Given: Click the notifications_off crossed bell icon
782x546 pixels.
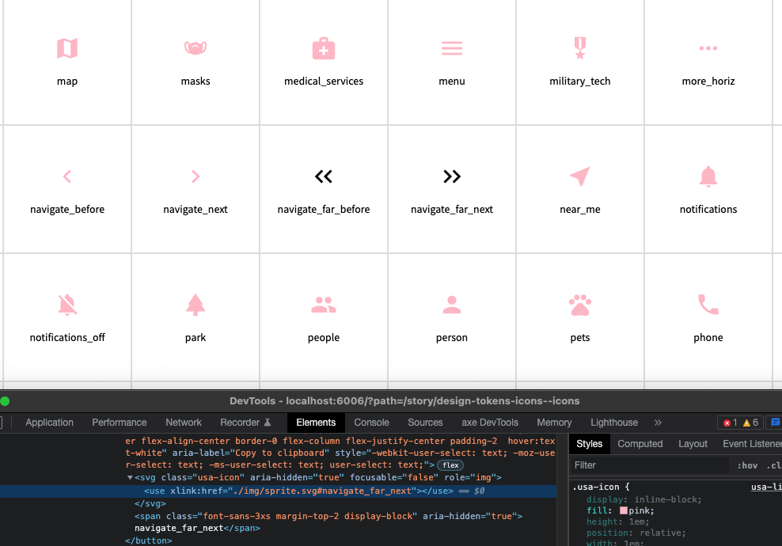Looking at the screenshot, I should 67,305.
